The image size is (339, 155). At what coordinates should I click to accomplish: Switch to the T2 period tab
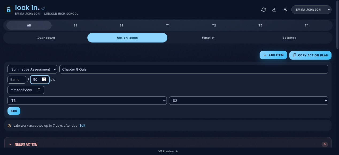pos(214,25)
